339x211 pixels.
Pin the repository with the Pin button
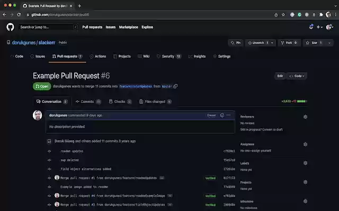[236, 43]
